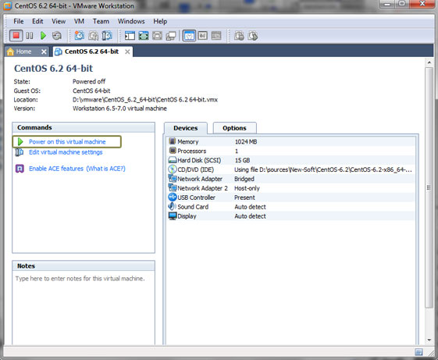
Task: Select the CentOS 6.2 64-bit tab
Action: coord(91,52)
